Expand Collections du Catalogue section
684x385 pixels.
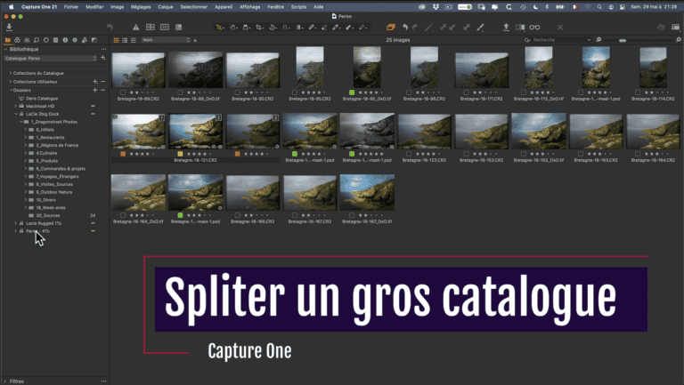click(x=11, y=73)
